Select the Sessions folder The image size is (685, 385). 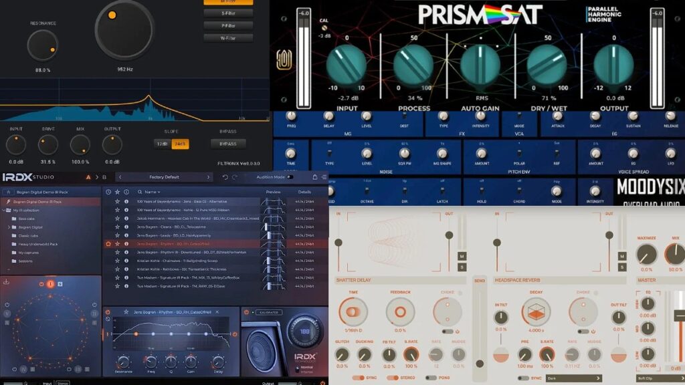pyautogui.click(x=25, y=261)
